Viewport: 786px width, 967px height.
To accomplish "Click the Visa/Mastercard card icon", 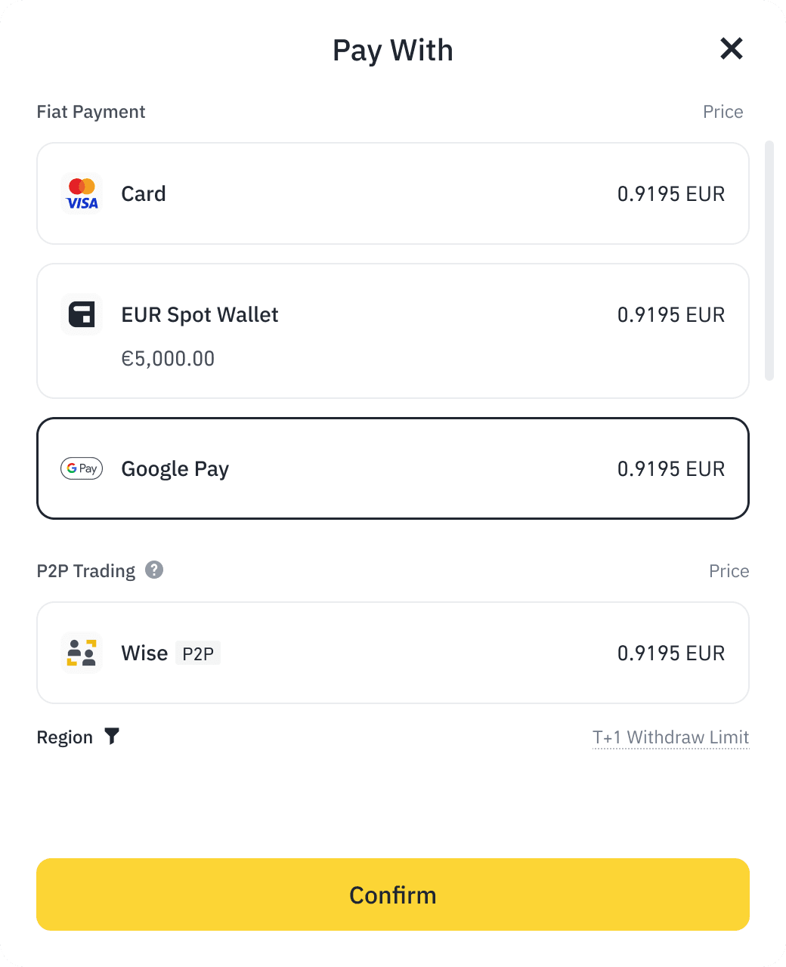I will 82,194.
